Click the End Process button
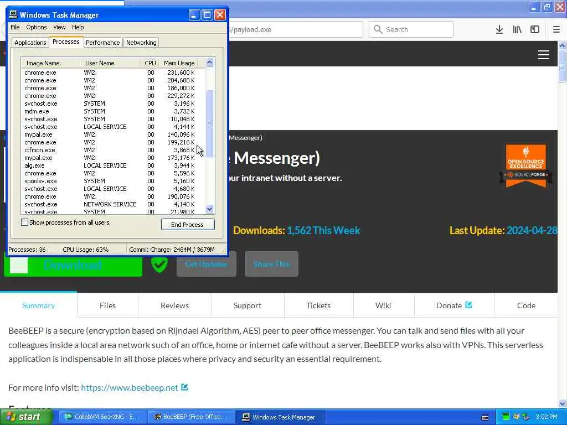Screen dimensions: 567x425 pos(188,225)
